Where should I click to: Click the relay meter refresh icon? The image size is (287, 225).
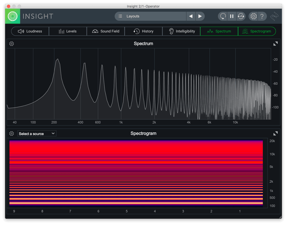coord(241,16)
